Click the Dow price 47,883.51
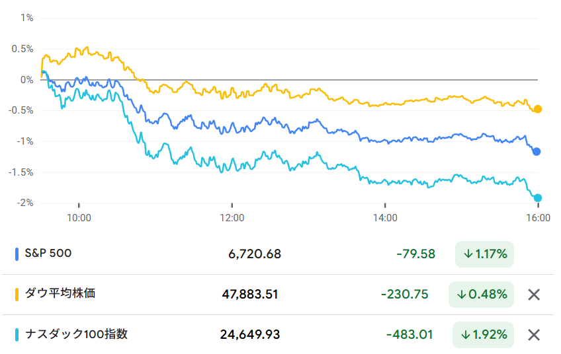This screenshot has width=561, height=354. coord(250,295)
